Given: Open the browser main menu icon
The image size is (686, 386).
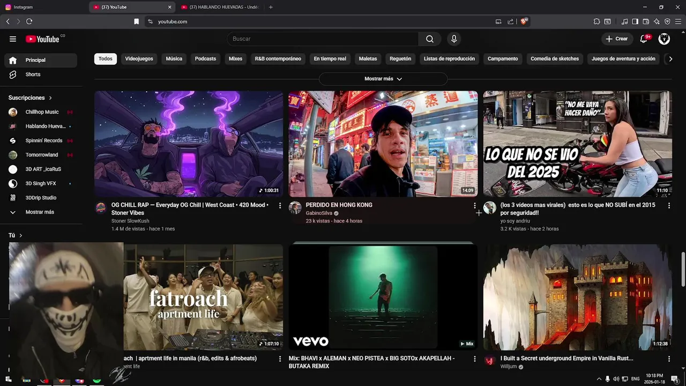Looking at the screenshot, I should (678, 21).
